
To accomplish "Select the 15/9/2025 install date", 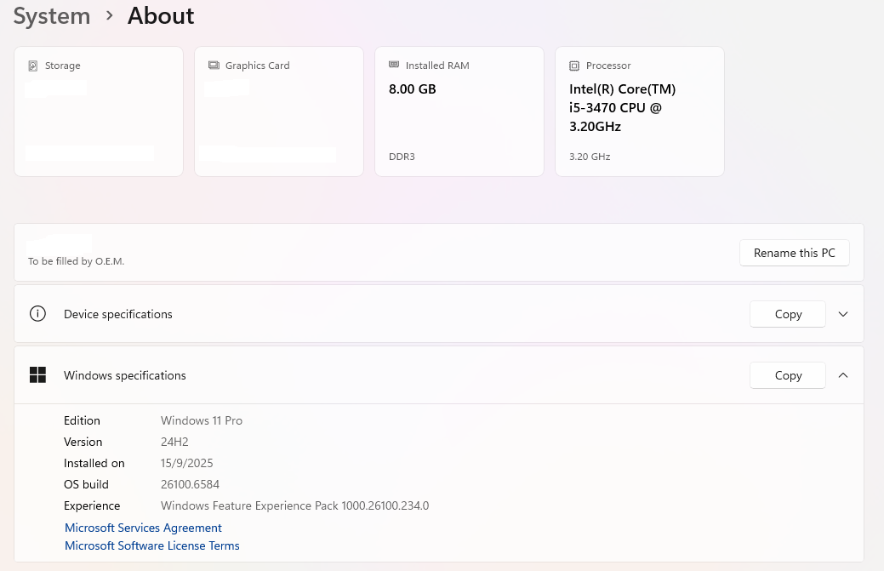I will pos(186,463).
